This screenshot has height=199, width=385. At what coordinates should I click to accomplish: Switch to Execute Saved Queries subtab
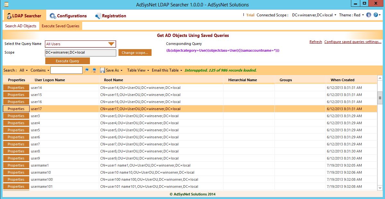point(60,26)
